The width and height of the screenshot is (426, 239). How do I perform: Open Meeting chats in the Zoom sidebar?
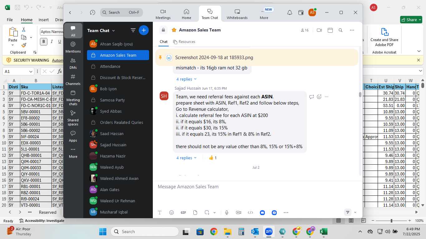pos(73,98)
